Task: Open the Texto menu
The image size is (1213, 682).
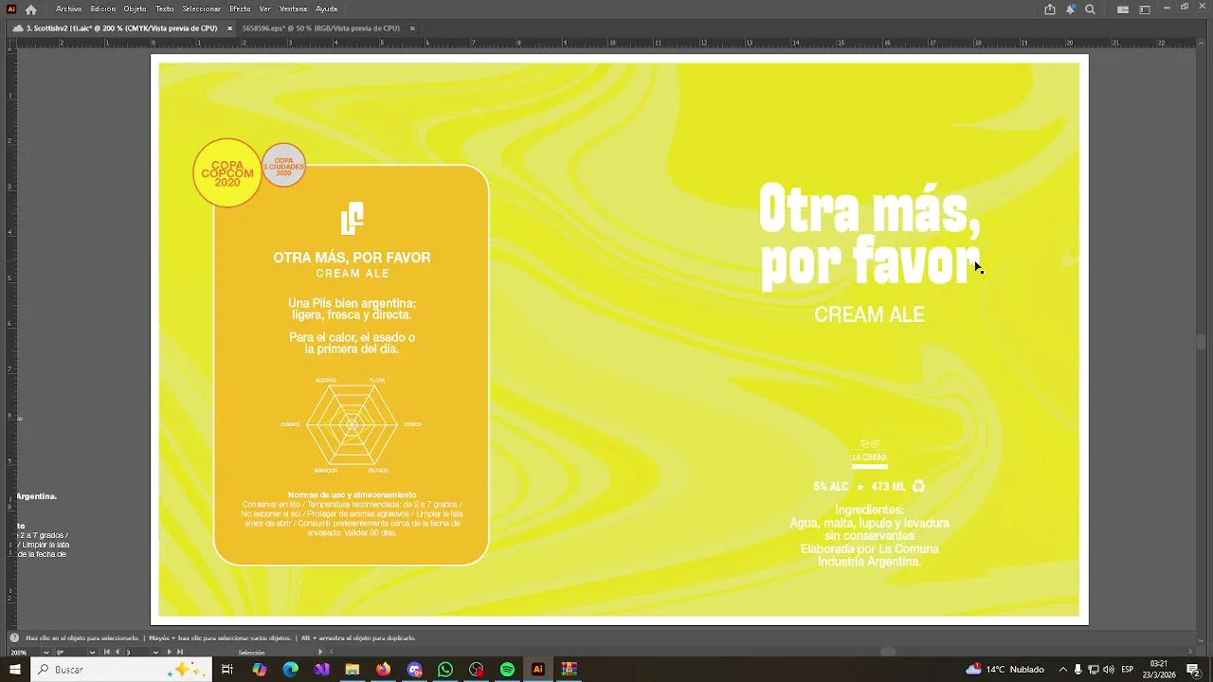Action: (165, 9)
